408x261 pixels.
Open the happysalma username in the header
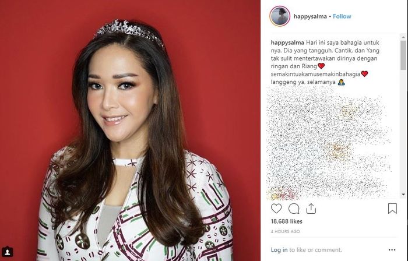(310, 16)
